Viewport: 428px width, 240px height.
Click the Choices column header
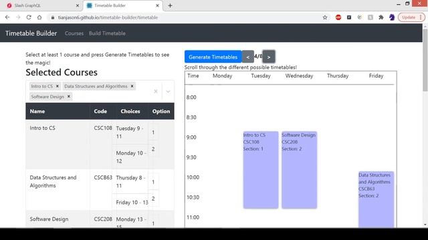pyautogui.click(x=130, y=111)
